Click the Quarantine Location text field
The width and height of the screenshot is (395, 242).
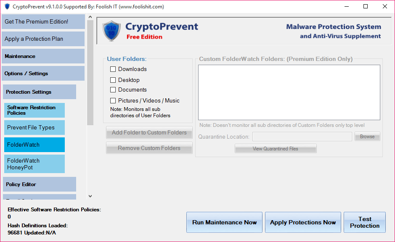coord(302,137)
